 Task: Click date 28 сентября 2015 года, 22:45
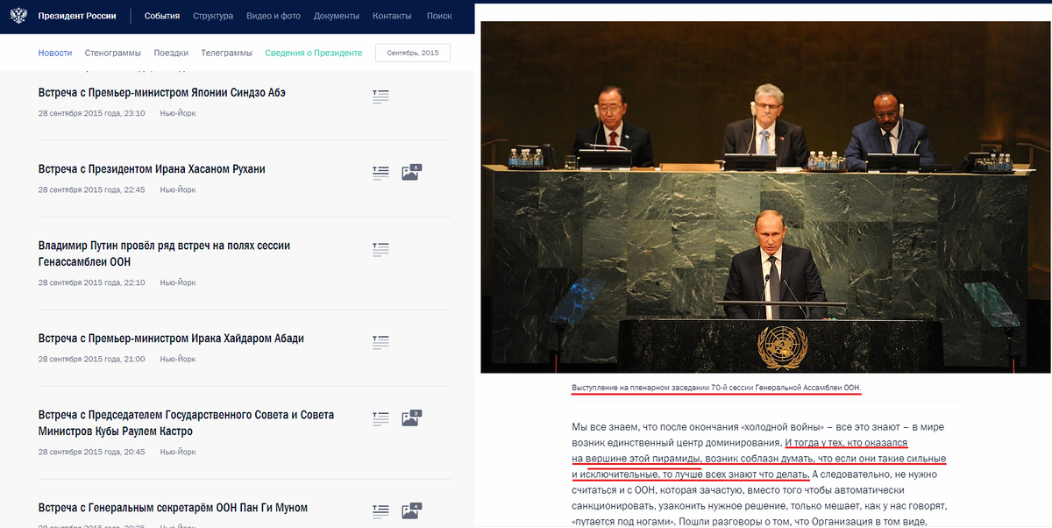pyautogui.click(x=91, y=189)
